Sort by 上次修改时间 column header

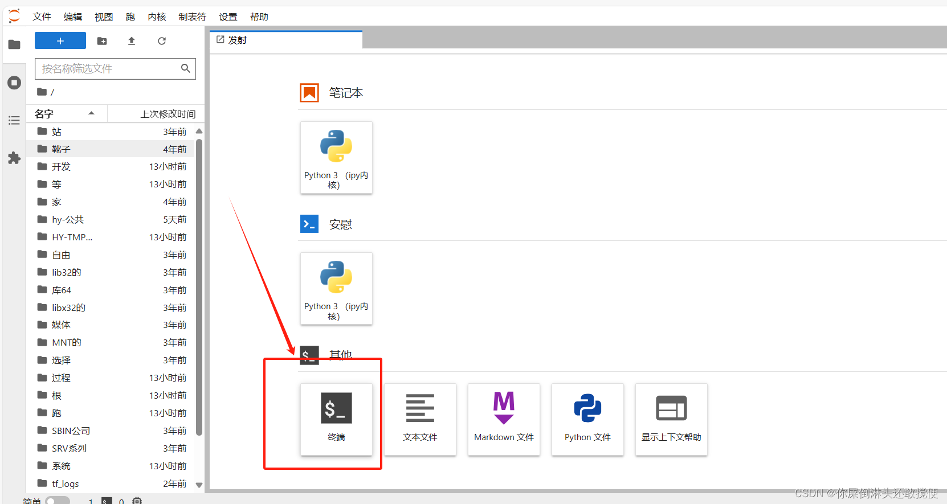[168, 114]
